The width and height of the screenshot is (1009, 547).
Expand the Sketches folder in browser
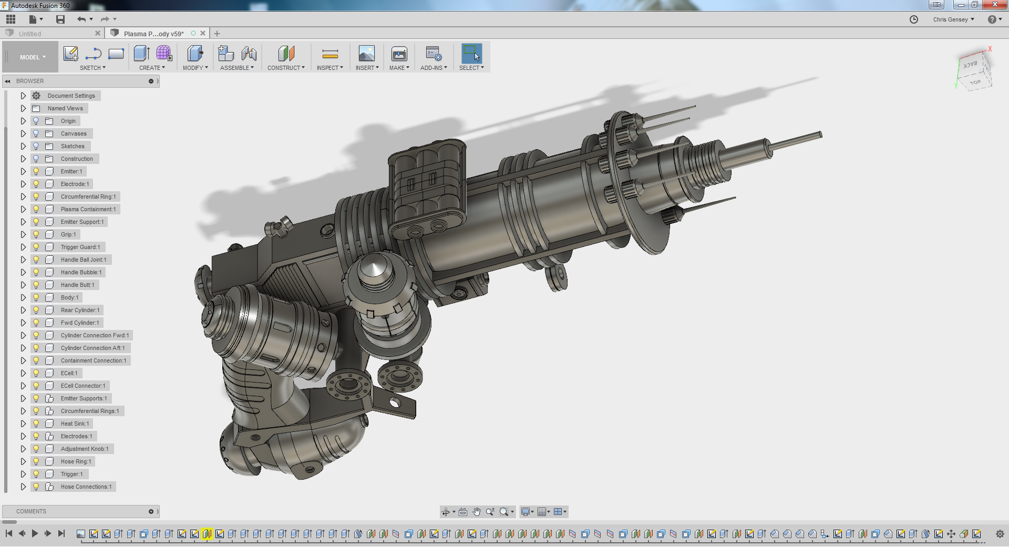coord(23,146)
